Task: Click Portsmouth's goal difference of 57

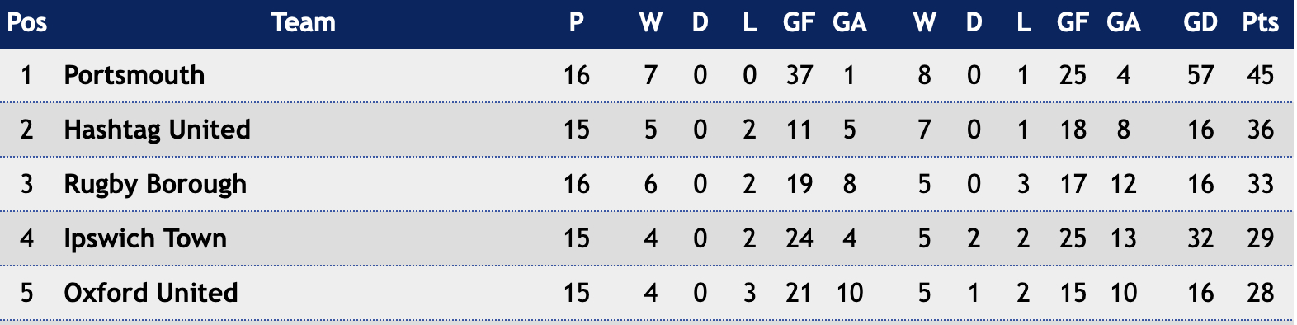Action: 1200,75
